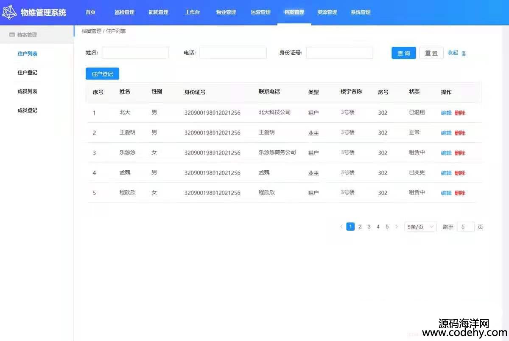The image size is (509, 341).
Task: Open the 物业管理 menu
Action: [x=226, y=12]
